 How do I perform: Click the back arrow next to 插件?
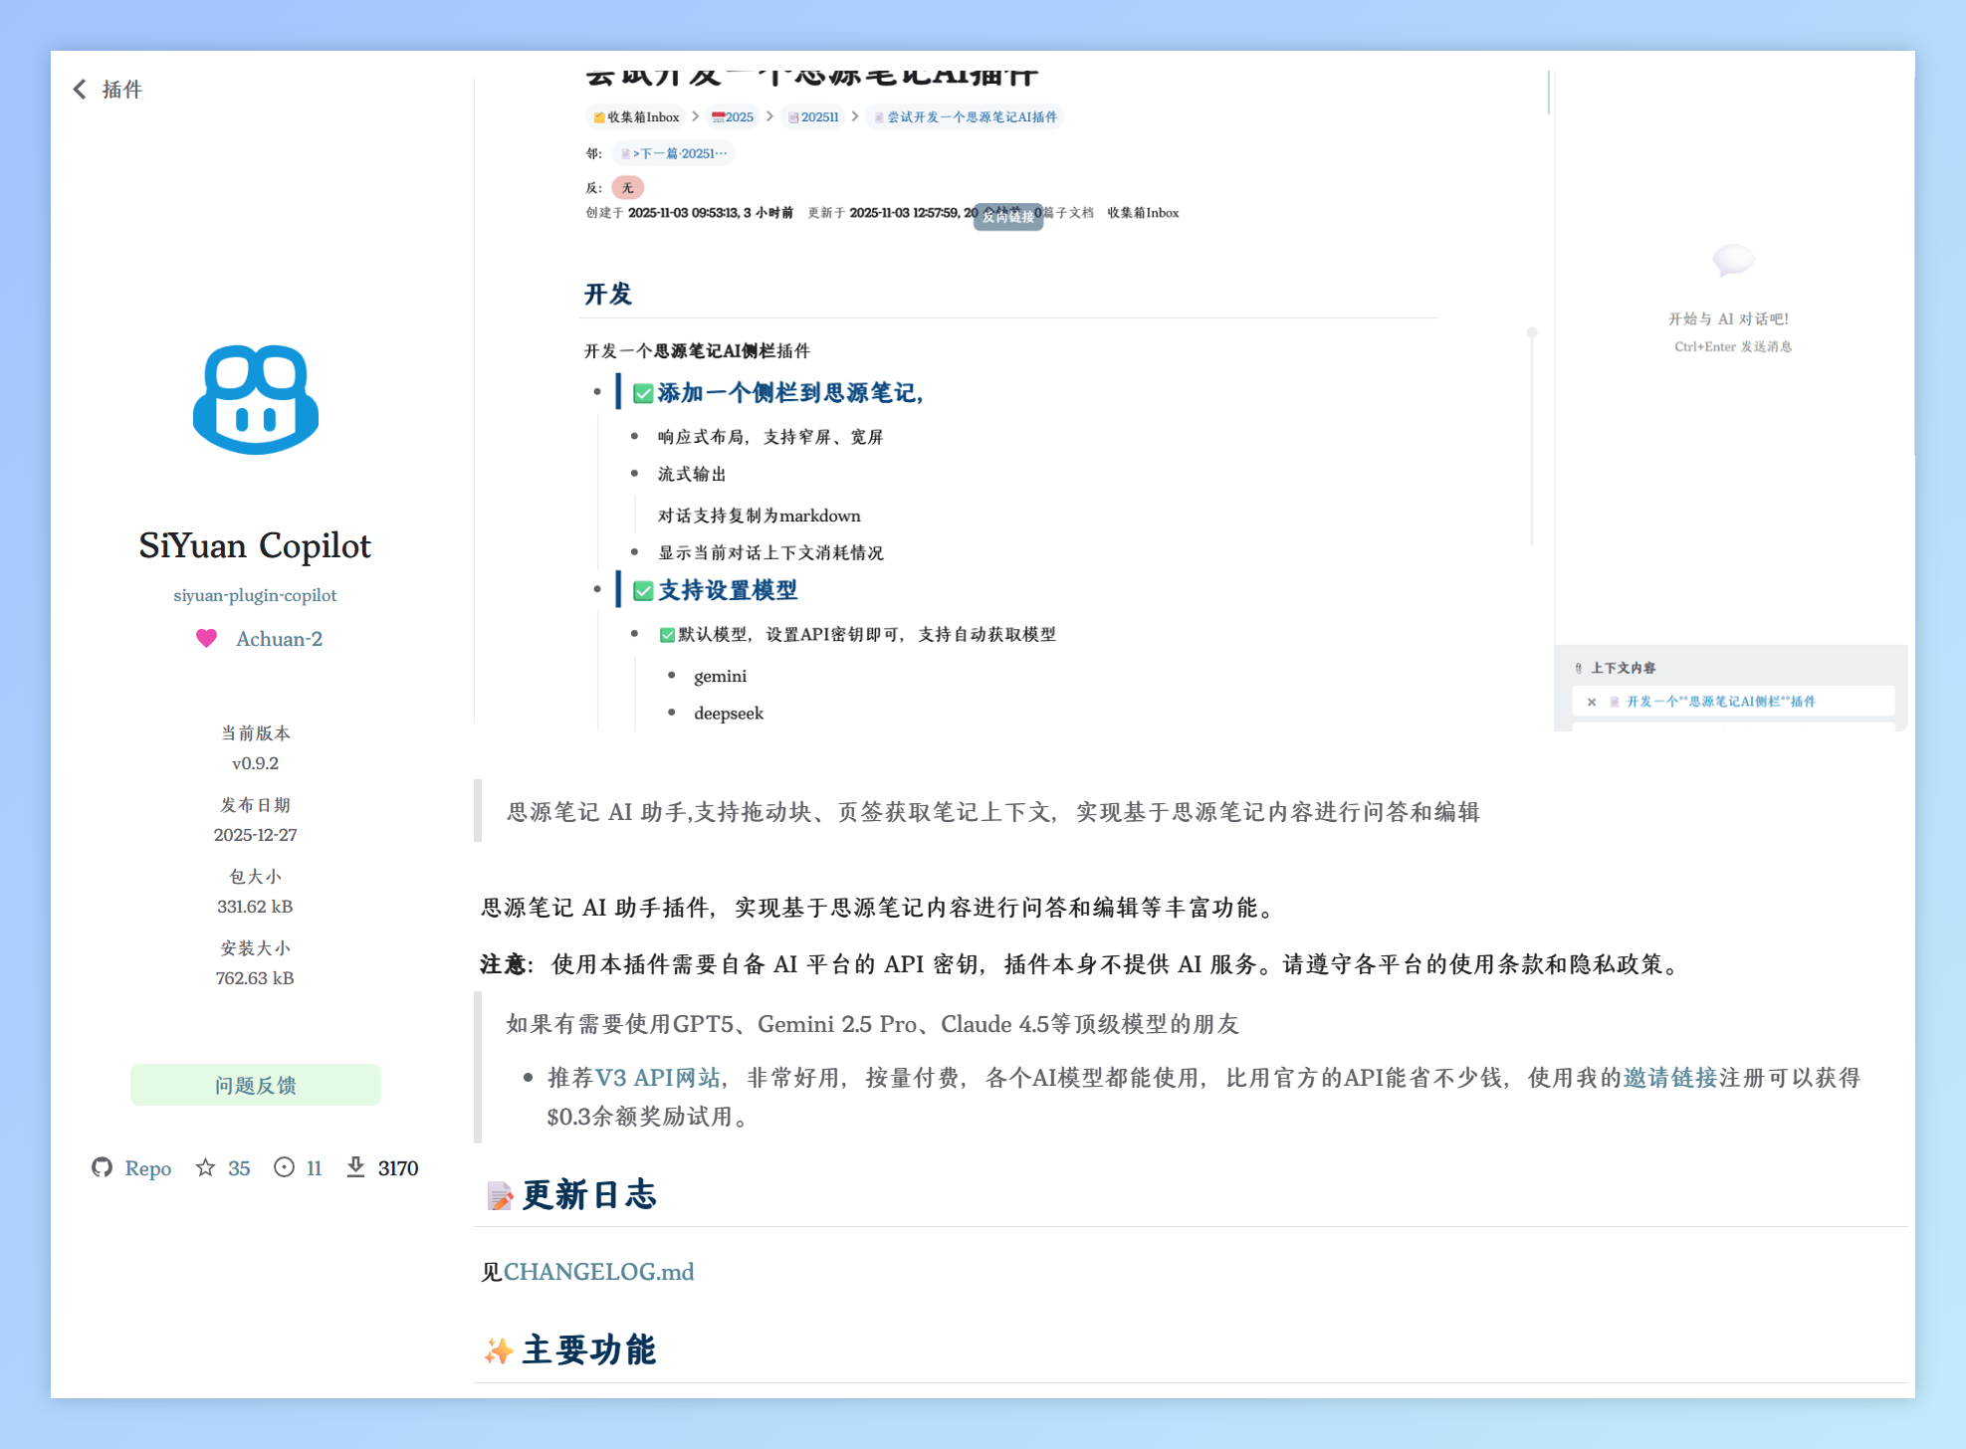80,90
